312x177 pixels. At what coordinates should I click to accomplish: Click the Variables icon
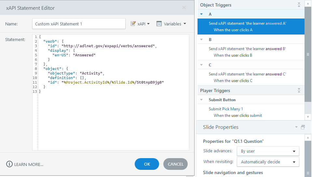159,24
